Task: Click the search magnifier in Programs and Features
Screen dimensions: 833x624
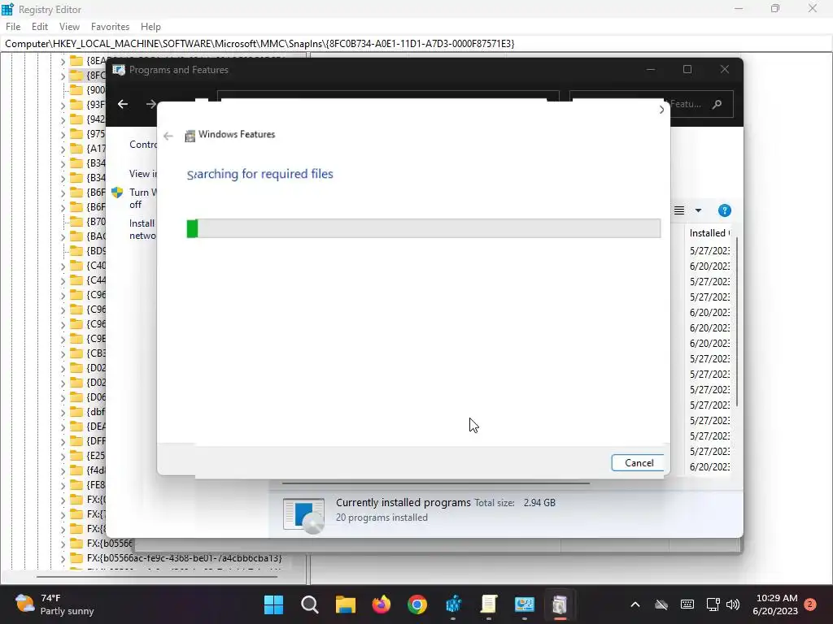Action: [717, 104]
